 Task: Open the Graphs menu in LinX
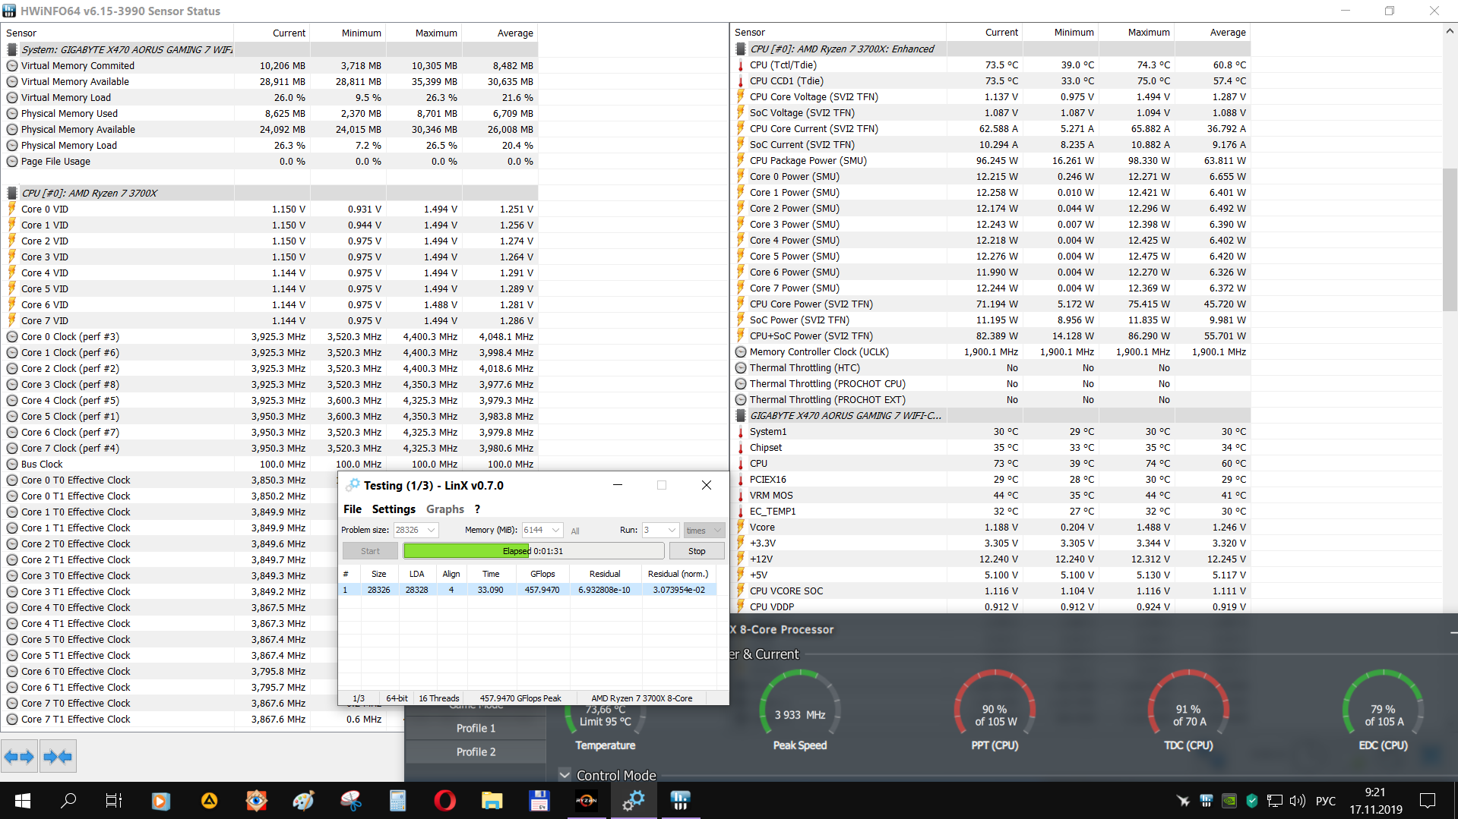445,509
